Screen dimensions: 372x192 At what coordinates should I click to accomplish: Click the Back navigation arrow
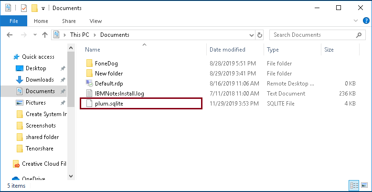[x=10, y=35]
